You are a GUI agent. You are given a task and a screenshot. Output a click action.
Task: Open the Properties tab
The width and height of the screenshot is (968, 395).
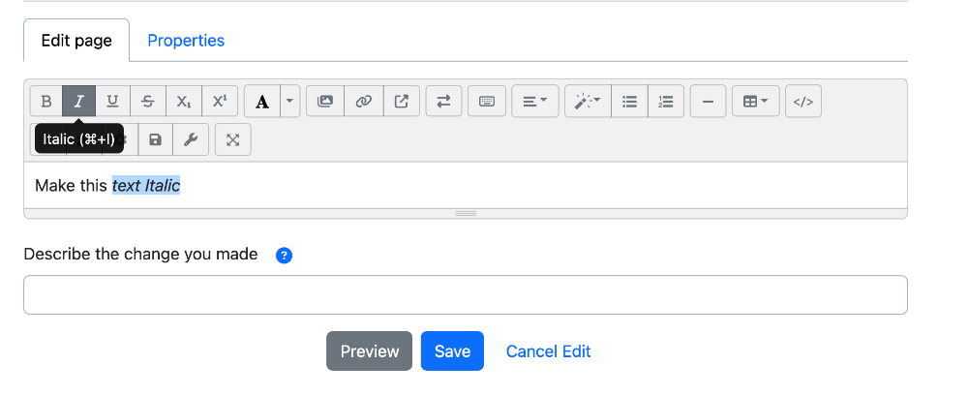186,41
